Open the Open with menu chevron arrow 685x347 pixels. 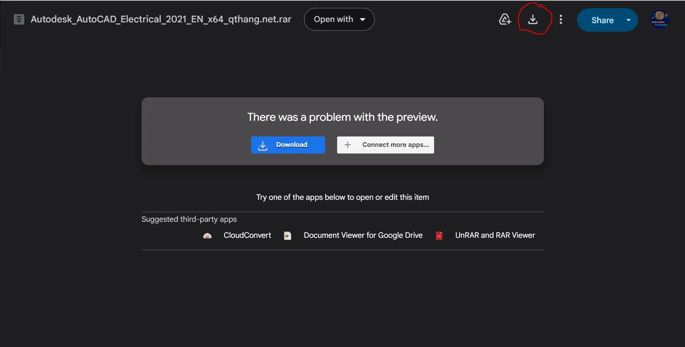click(362, 19)
